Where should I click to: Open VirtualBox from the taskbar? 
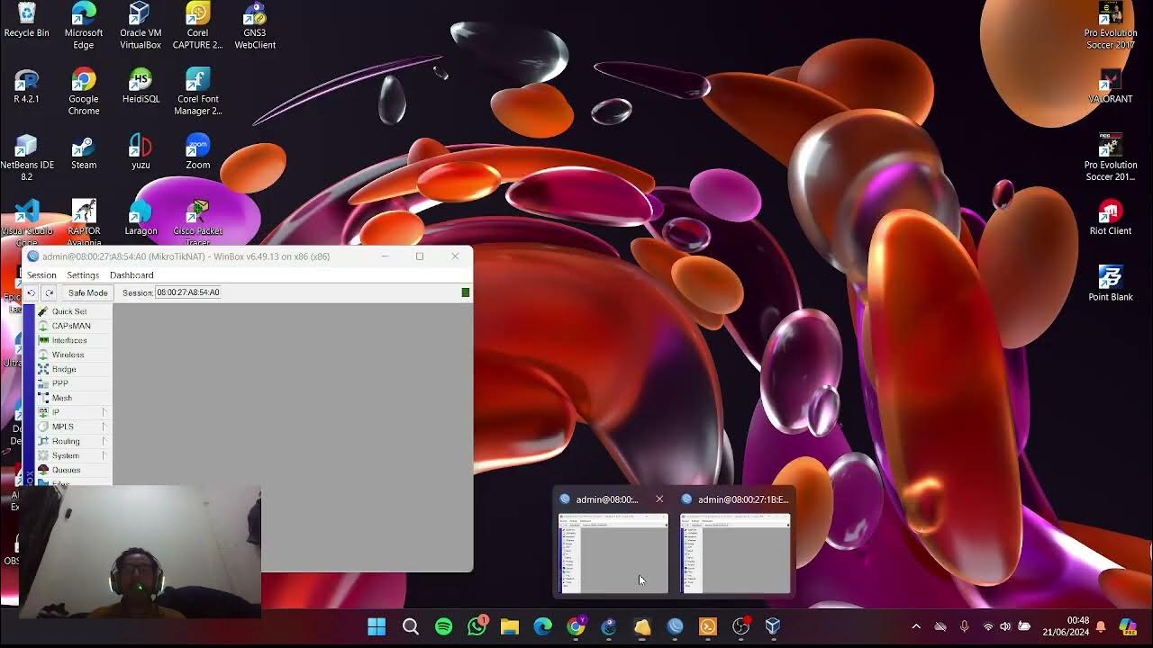click(x=773, y=626)
